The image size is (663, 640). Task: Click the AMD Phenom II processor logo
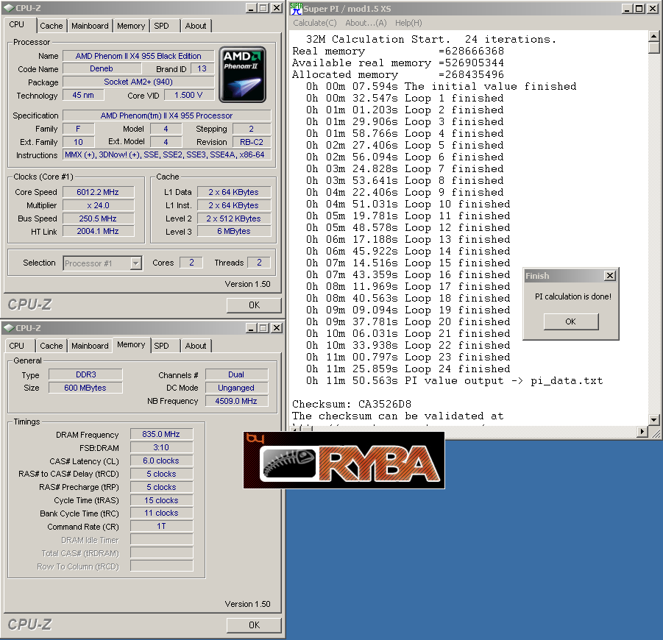coord(242,75)
